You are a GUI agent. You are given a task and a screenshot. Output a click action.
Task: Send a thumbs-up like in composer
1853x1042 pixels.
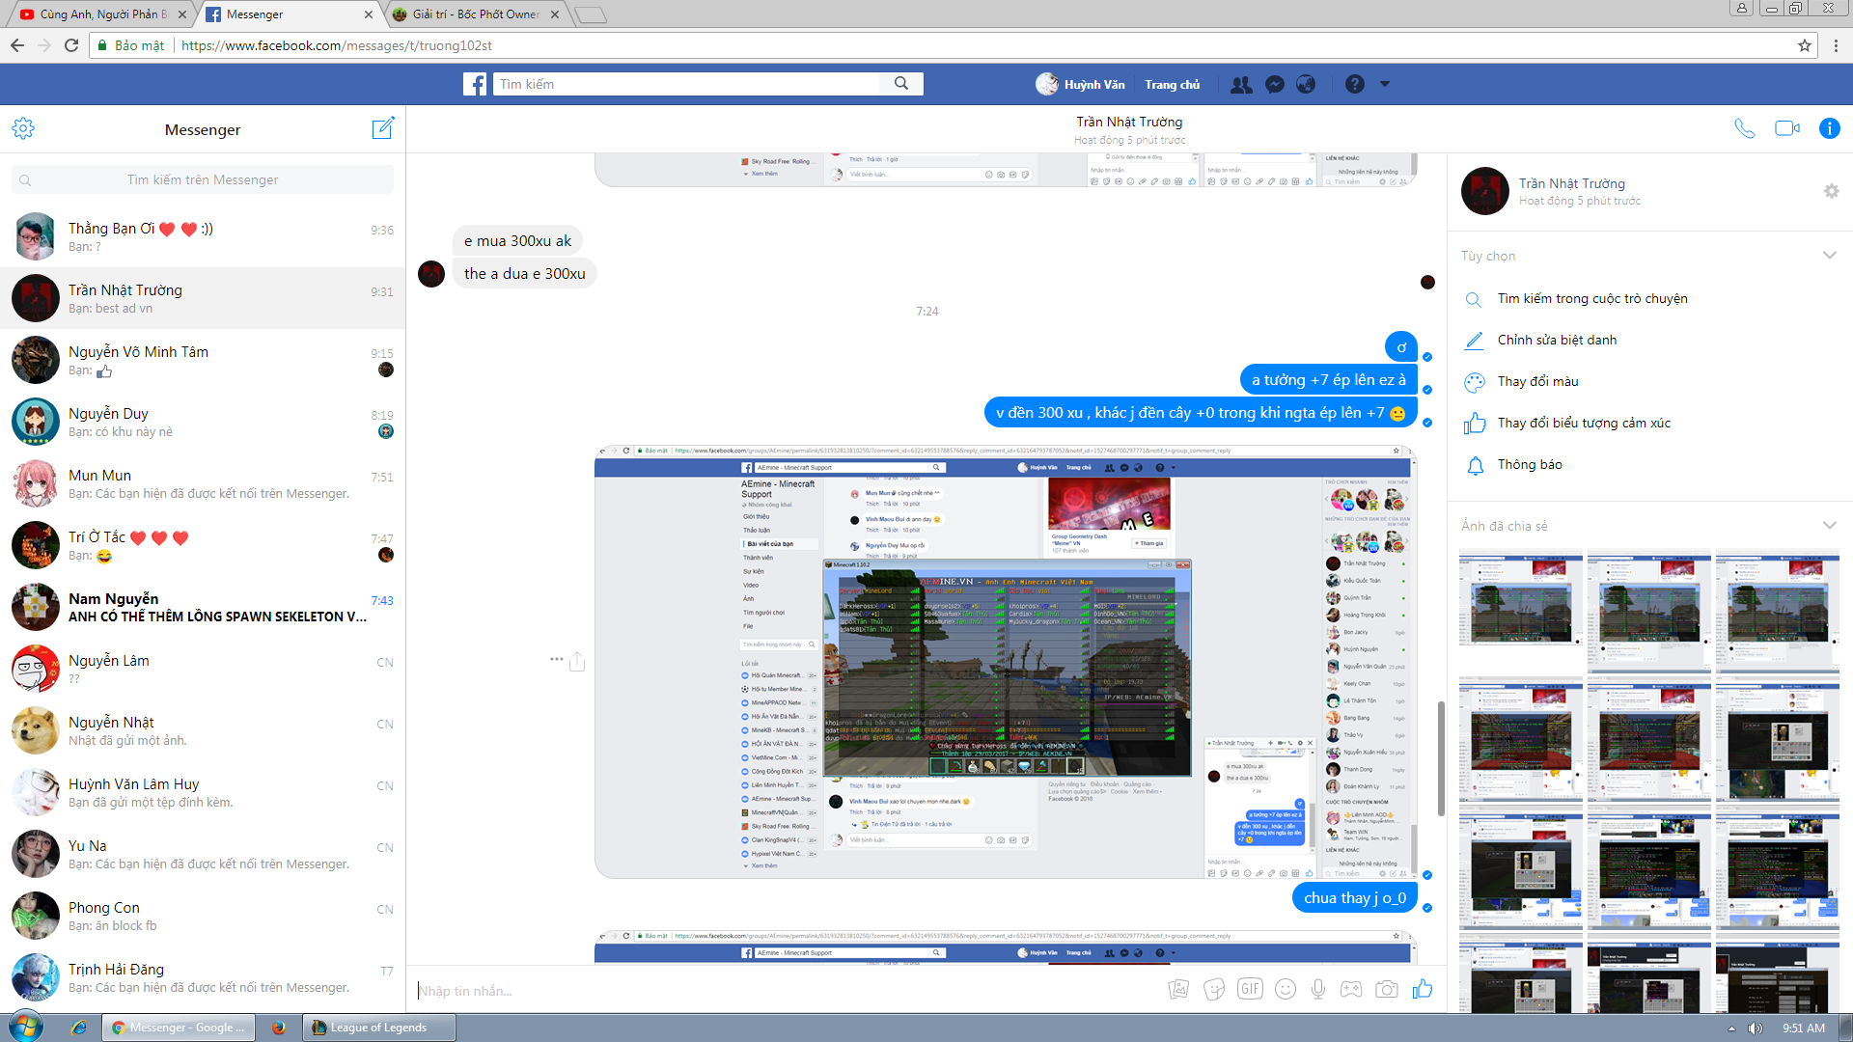(1423, 989)
